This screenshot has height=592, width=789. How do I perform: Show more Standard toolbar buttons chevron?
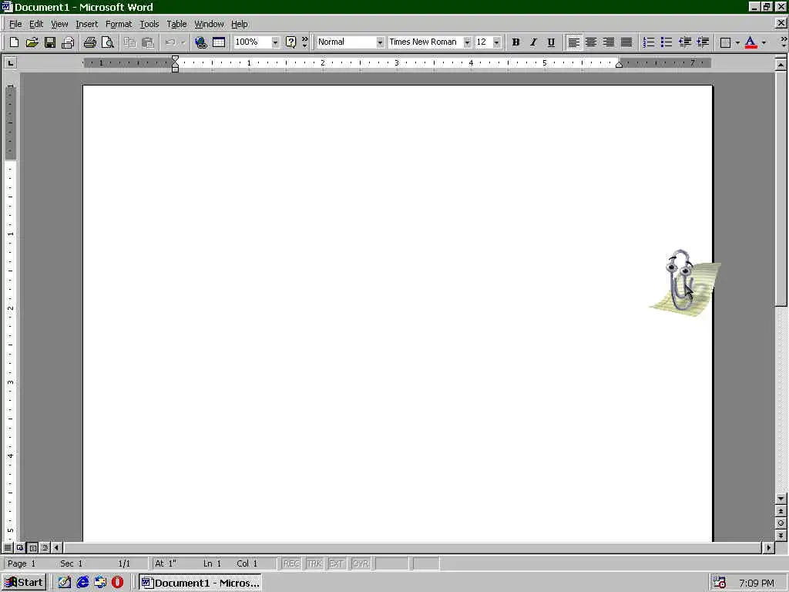(304, 42)
